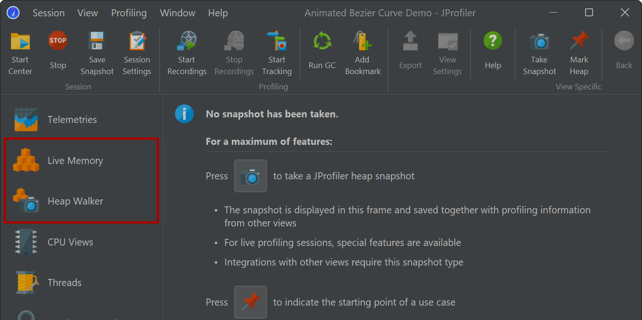The width and height of the screenshot is (642, 320).
Task: Open the Profiling menu
Action: click(x=129, y=13)
